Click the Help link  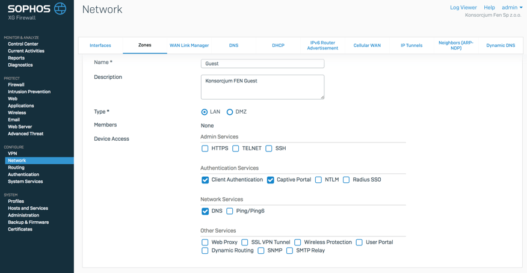click(x=489, y=8)
